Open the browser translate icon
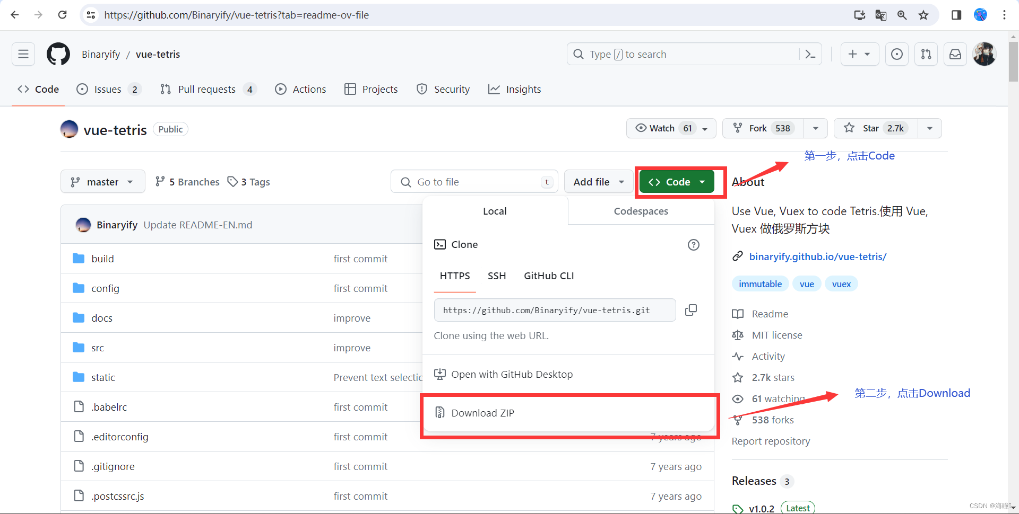Image resolution: width=1019 pixels, height=514 pixels. click(880, 15)
